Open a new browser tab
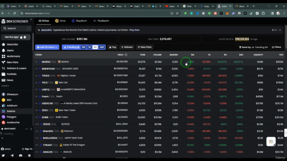Viewport: 287px width, 161px height. [253, 6]
